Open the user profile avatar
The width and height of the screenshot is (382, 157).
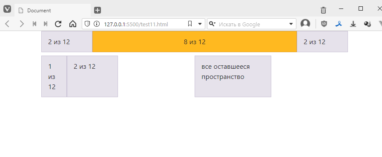[x=305, y=24]
